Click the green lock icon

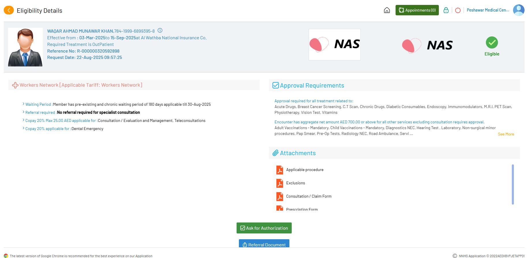(x=446, y=10)
